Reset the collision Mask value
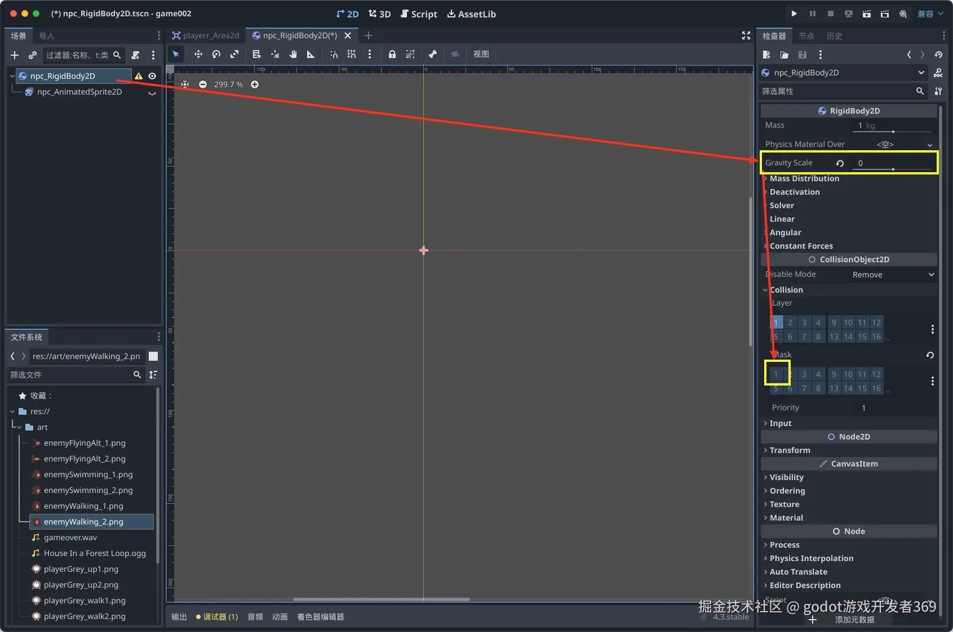This screenshot has height=632, width=953. point(930,355)
